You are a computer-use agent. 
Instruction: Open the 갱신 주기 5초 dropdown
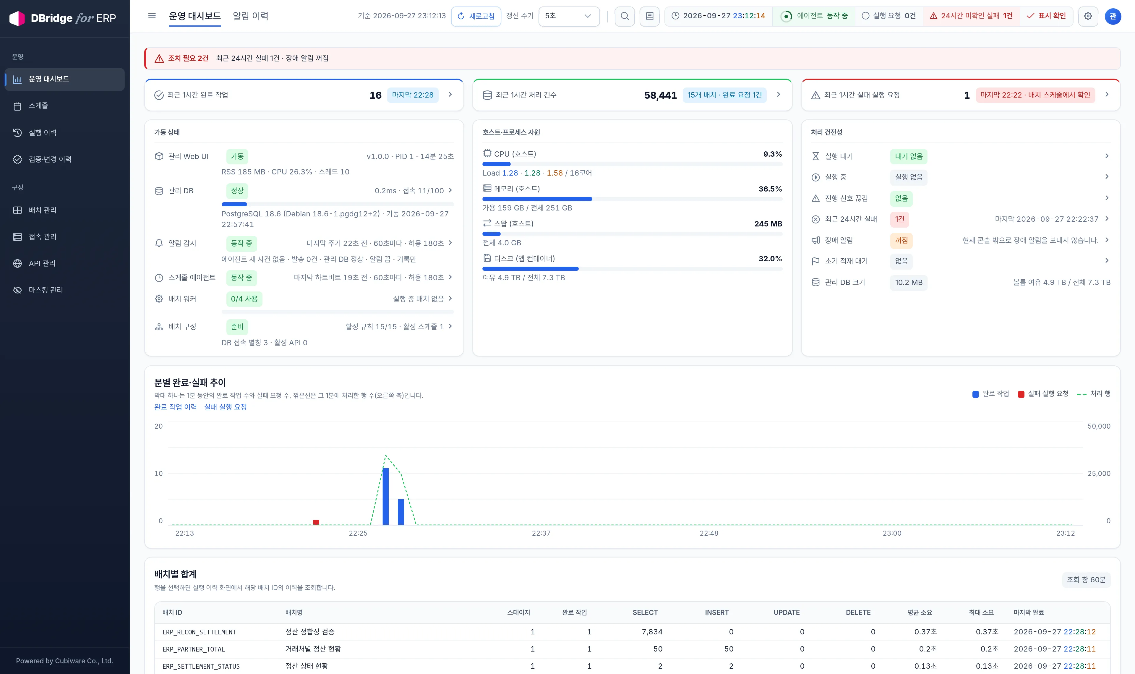(569, 16)
